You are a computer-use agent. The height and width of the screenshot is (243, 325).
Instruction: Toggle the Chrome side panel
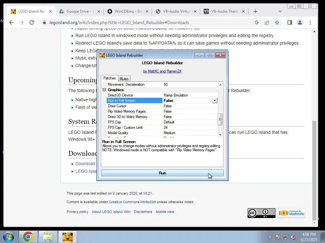pos(290,22)
